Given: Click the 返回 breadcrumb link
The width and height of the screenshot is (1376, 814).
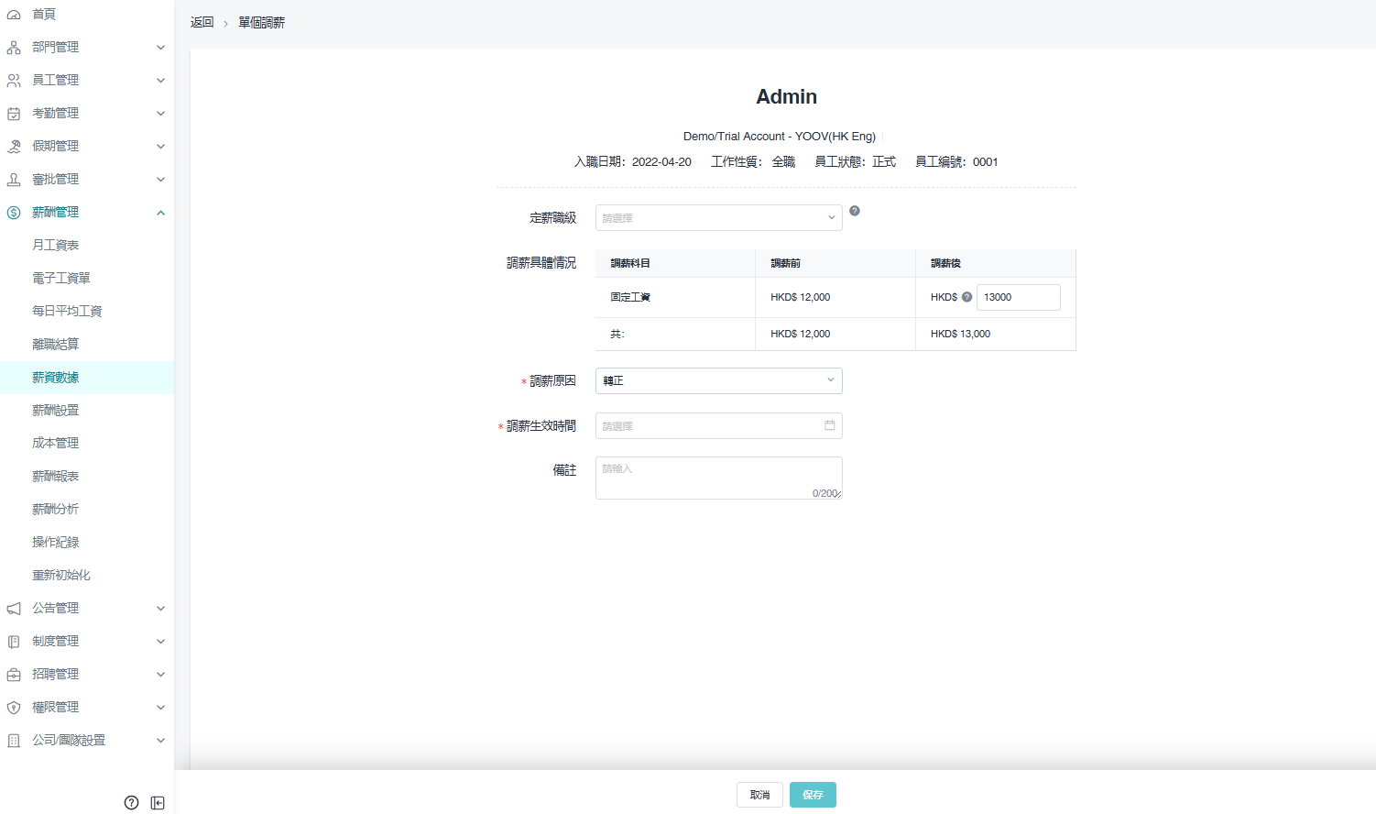Looking at the screenshot, I should [x=202, y=23].
